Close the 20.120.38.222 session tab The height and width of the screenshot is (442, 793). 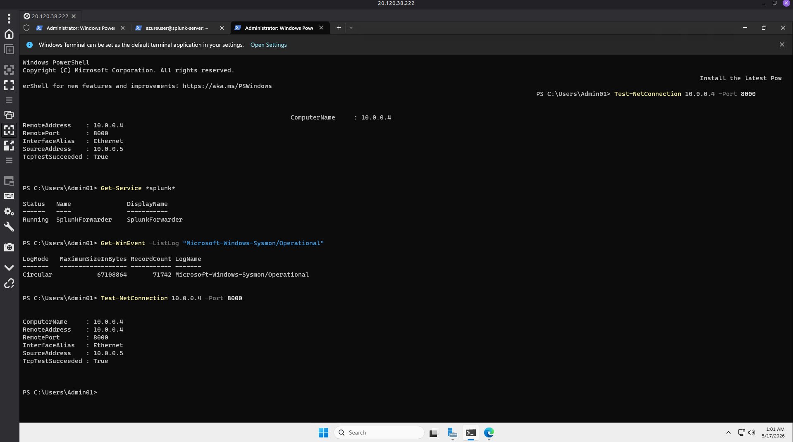point(74,16)
